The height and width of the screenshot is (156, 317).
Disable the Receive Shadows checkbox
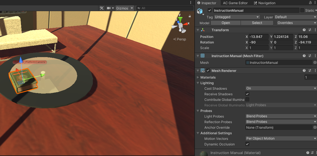click(247, 94)
